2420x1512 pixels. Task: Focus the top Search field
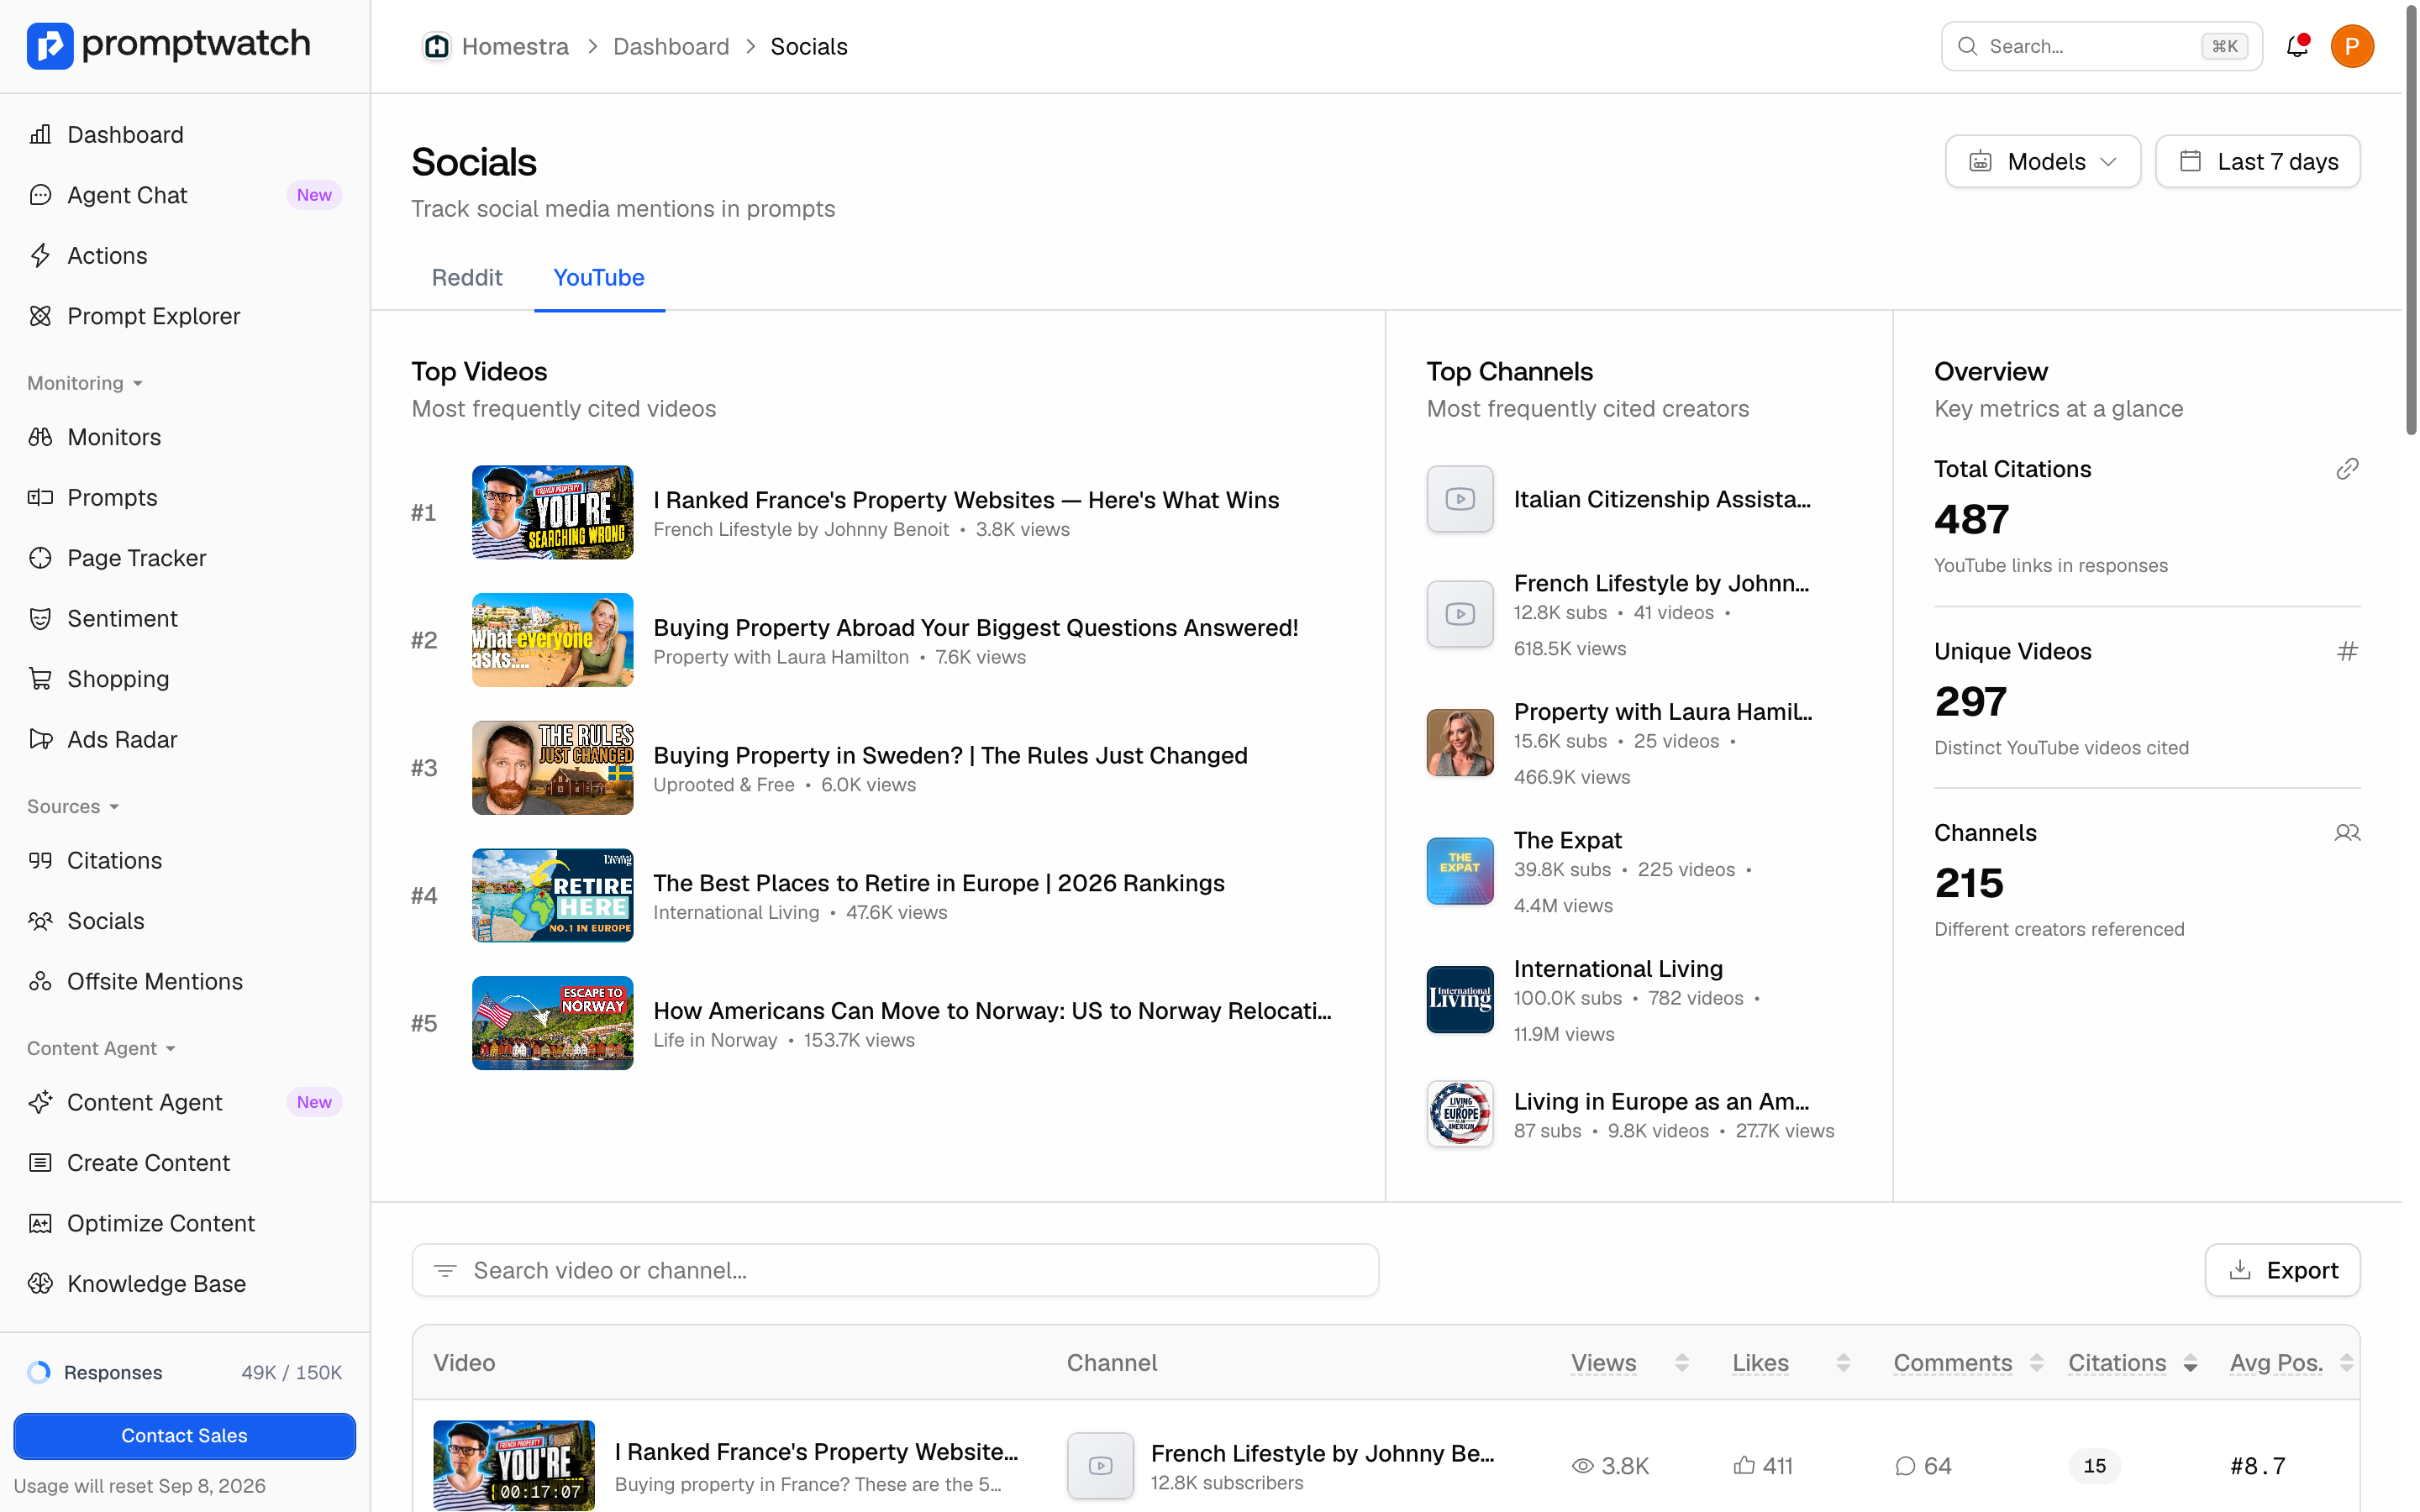point(2101,46)
